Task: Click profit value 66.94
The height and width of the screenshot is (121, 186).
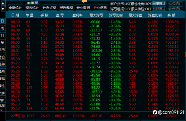Action: (x=59, y=108)
